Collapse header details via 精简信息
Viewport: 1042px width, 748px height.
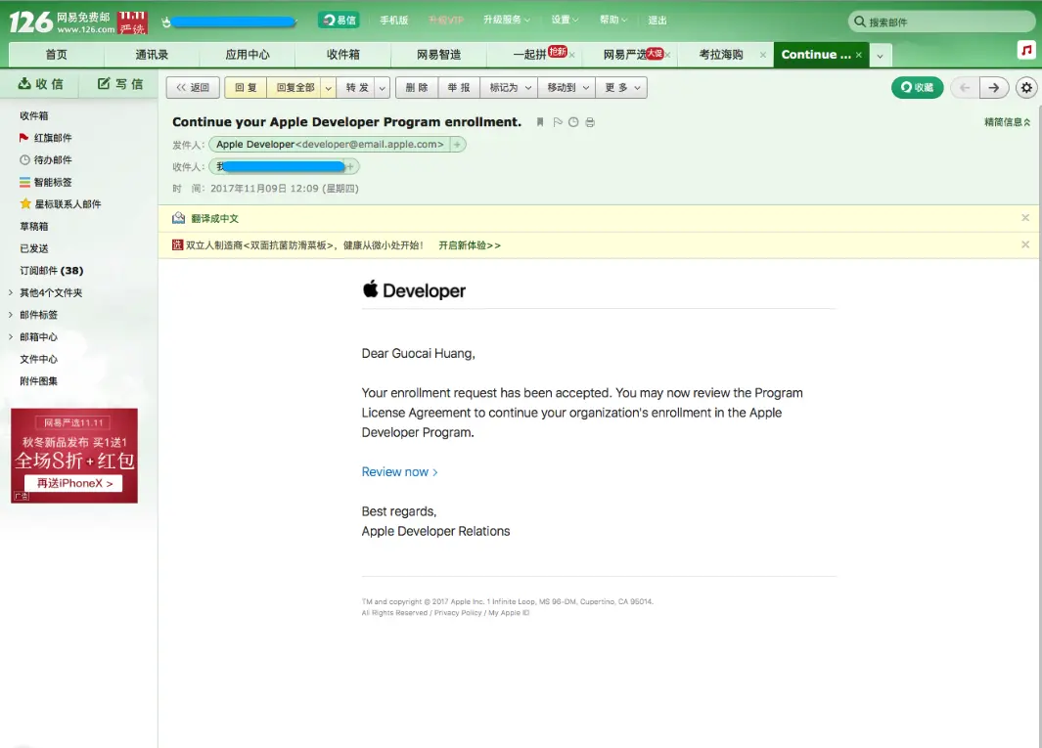point(1008,122)
